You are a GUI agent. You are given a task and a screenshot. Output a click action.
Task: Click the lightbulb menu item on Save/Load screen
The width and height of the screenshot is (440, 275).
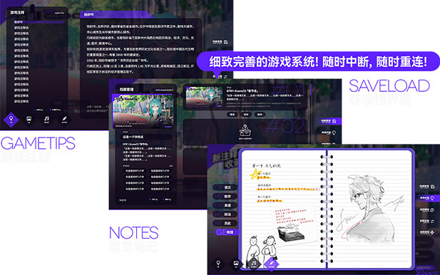(x=329, y=133)
